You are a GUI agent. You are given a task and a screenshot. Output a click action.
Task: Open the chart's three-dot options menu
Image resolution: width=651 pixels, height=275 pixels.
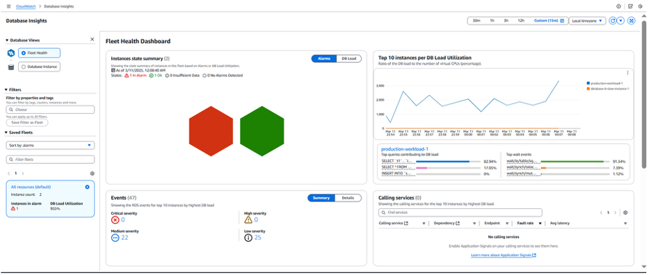(627, 73)
